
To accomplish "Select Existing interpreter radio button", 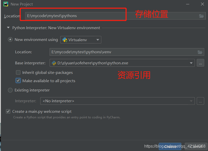I will (10, 90).
